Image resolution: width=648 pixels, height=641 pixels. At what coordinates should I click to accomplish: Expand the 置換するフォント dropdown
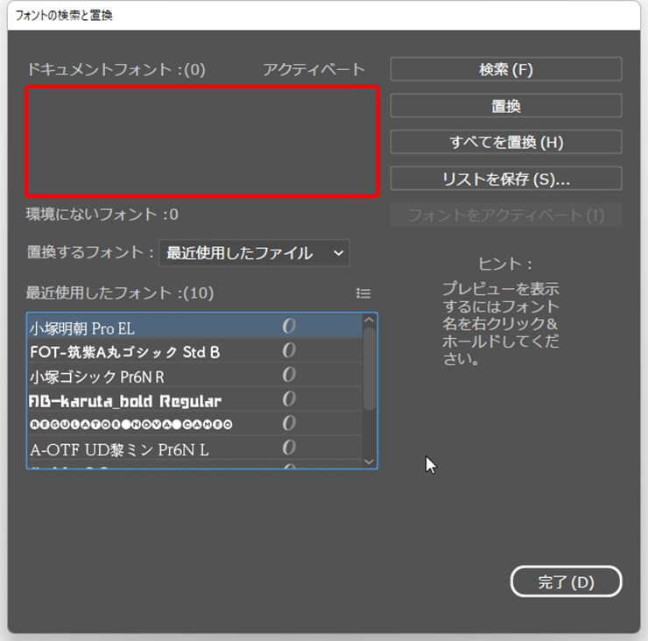pos(254,253)
